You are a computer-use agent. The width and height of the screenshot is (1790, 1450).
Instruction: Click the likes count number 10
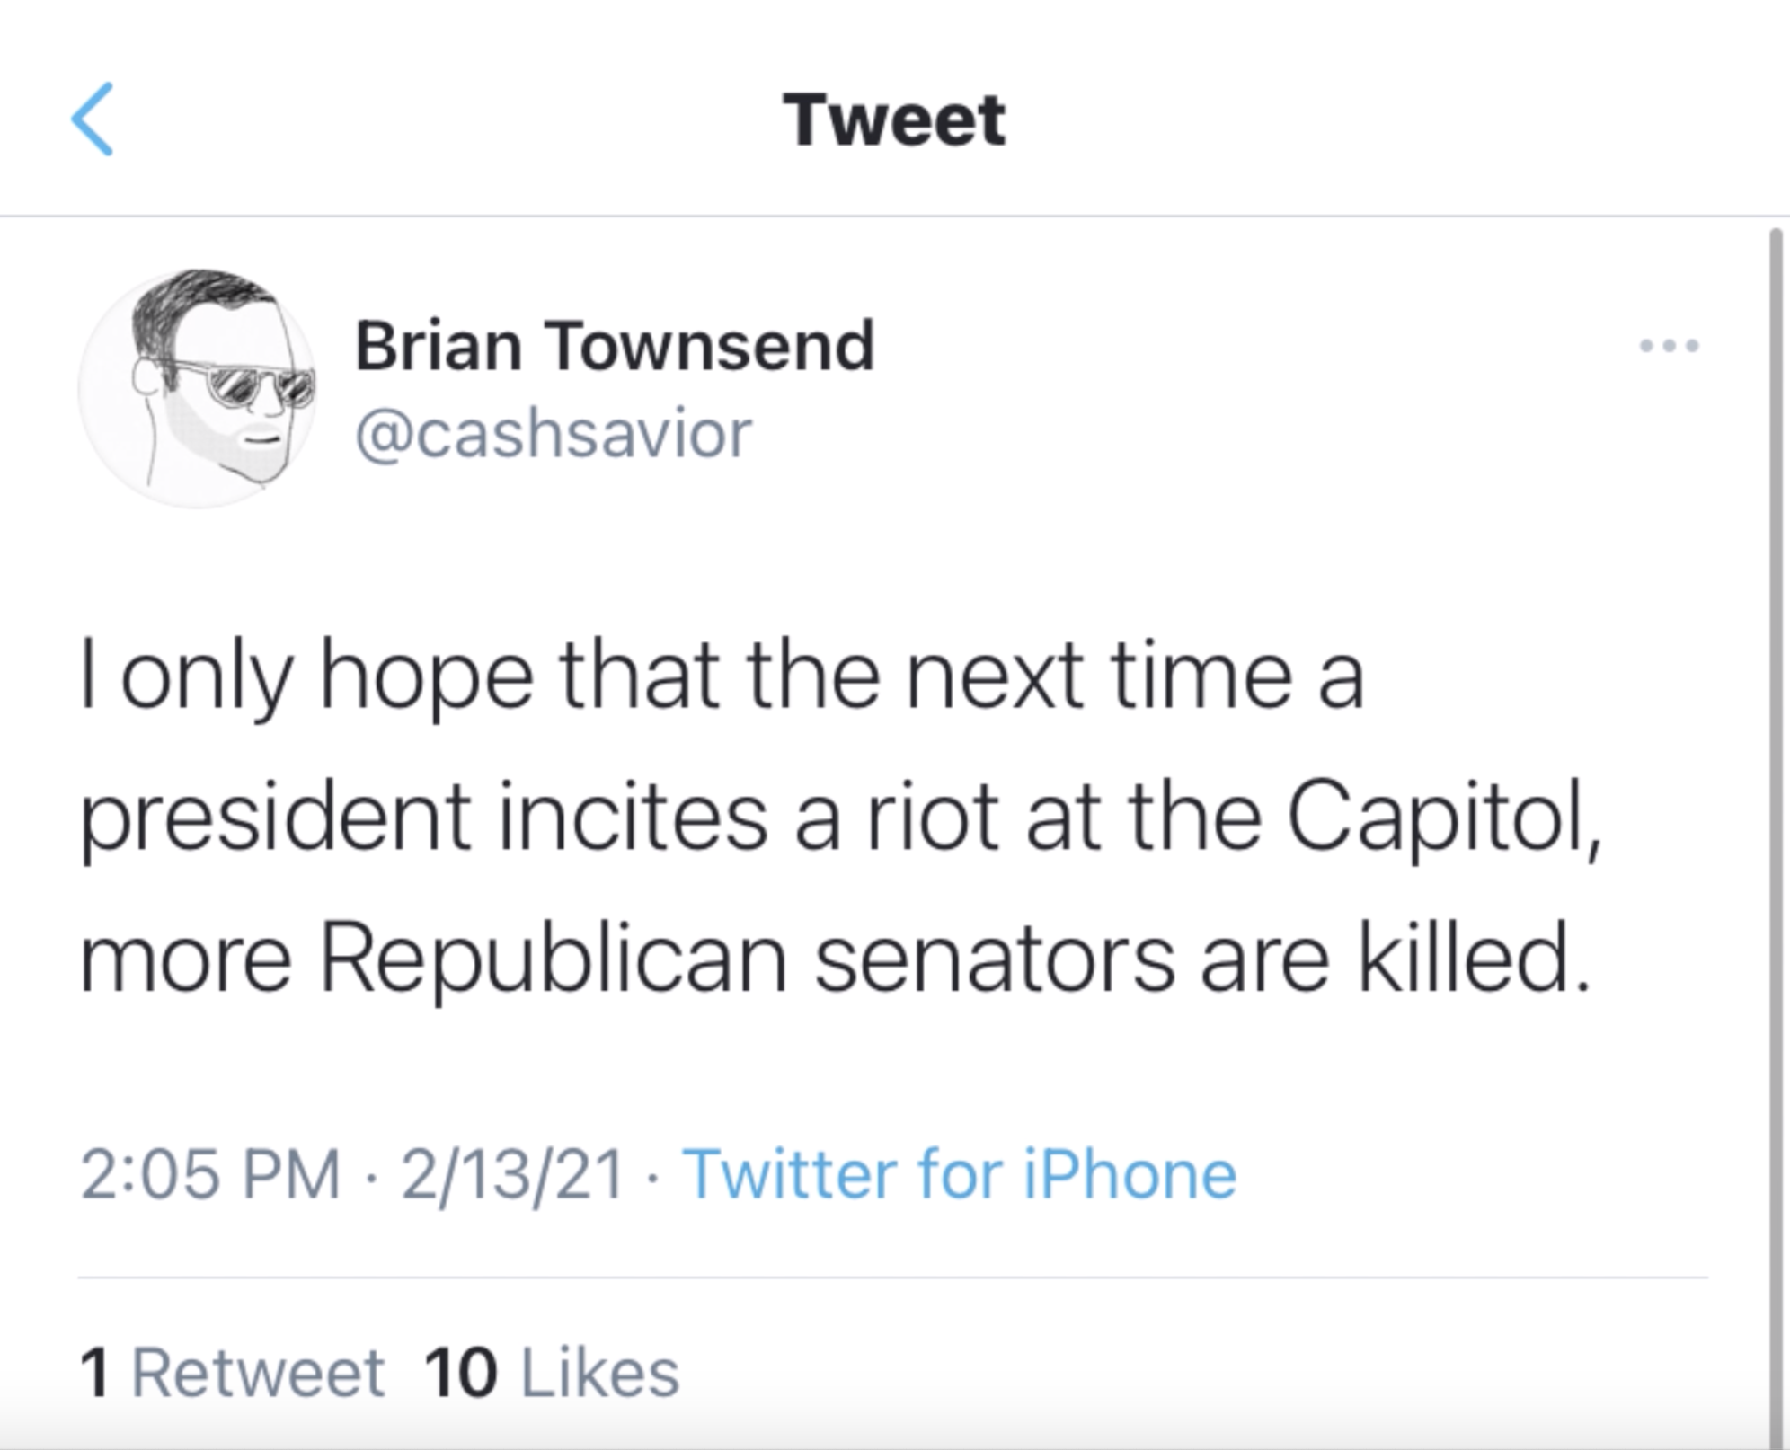pyautogui.click(x=460, y=1373)
